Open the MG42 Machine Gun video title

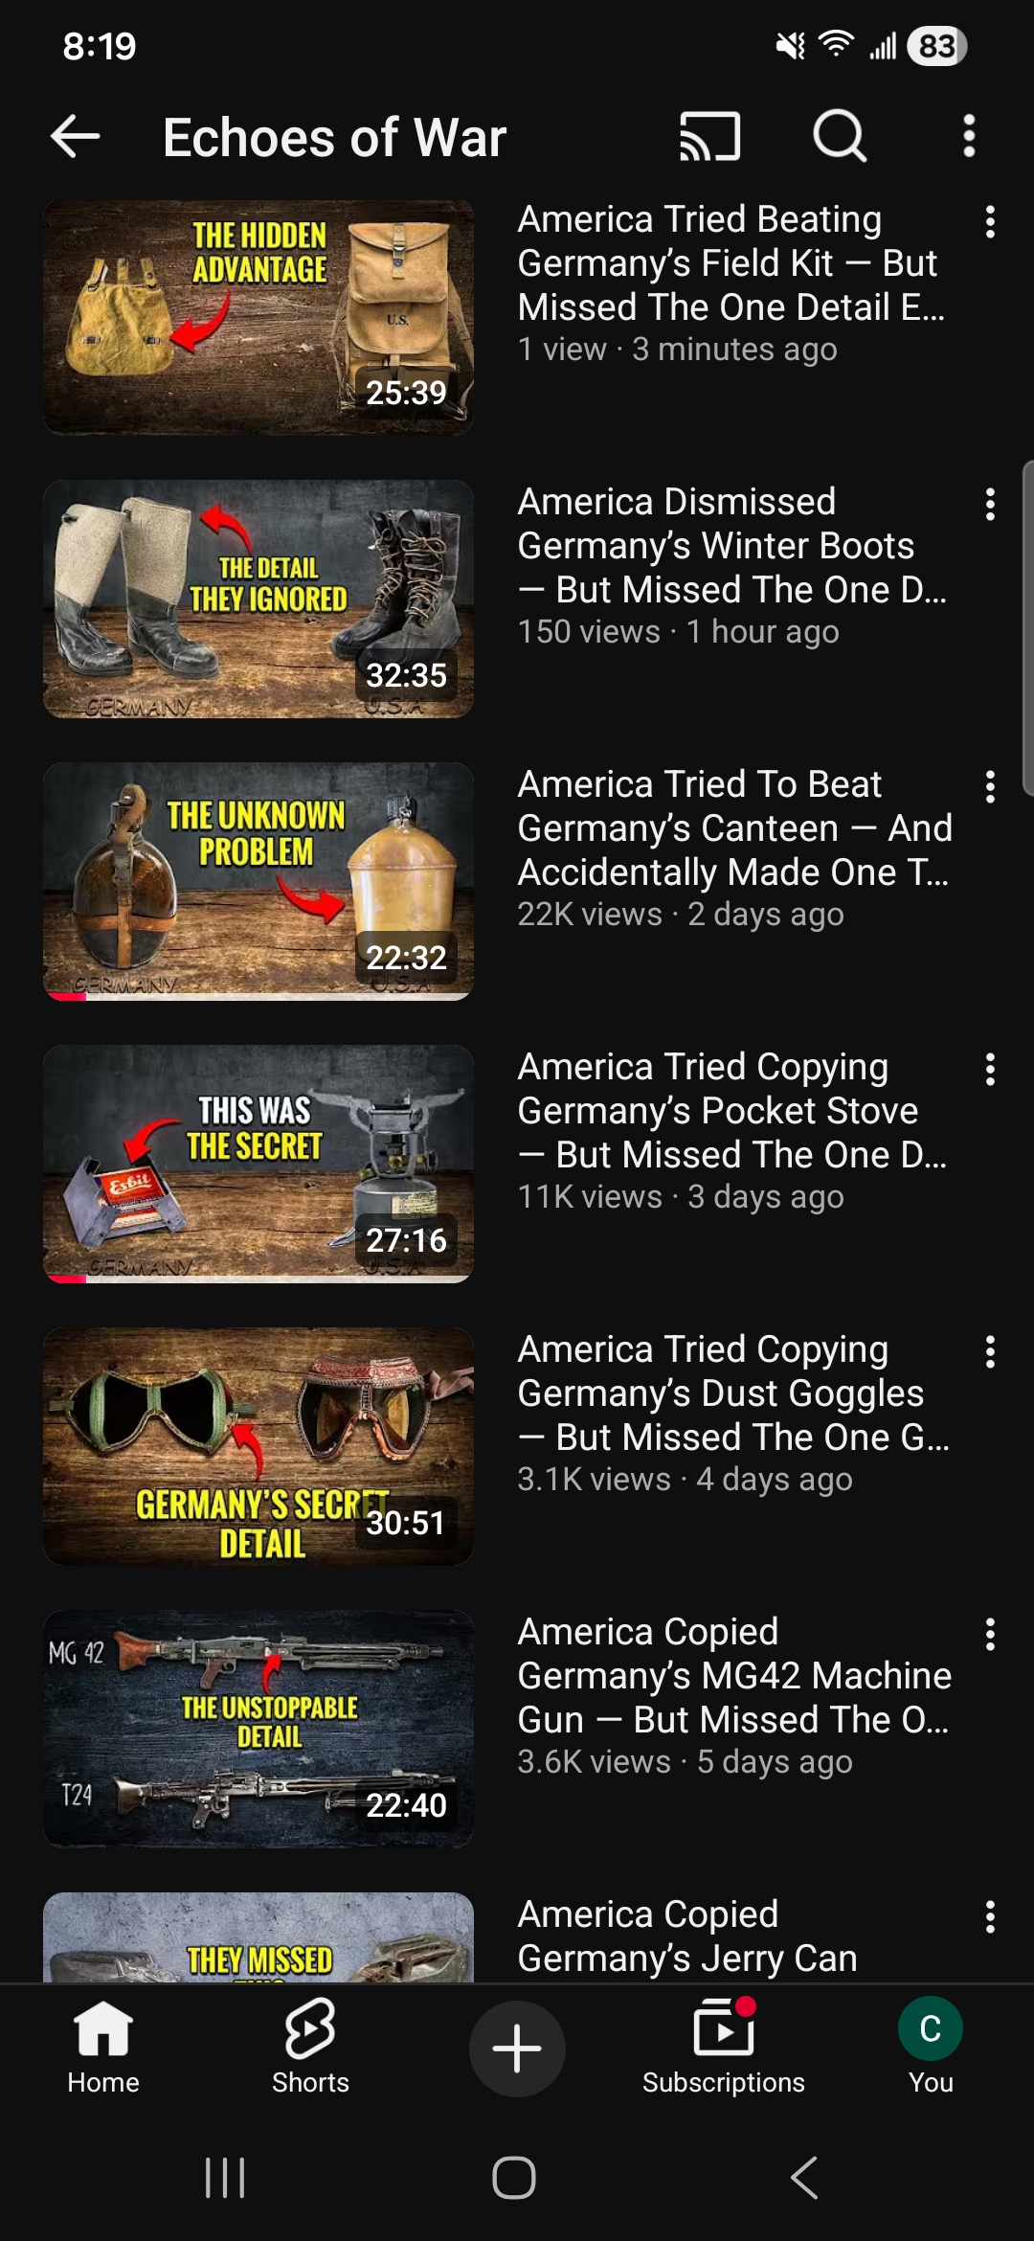734,1676
